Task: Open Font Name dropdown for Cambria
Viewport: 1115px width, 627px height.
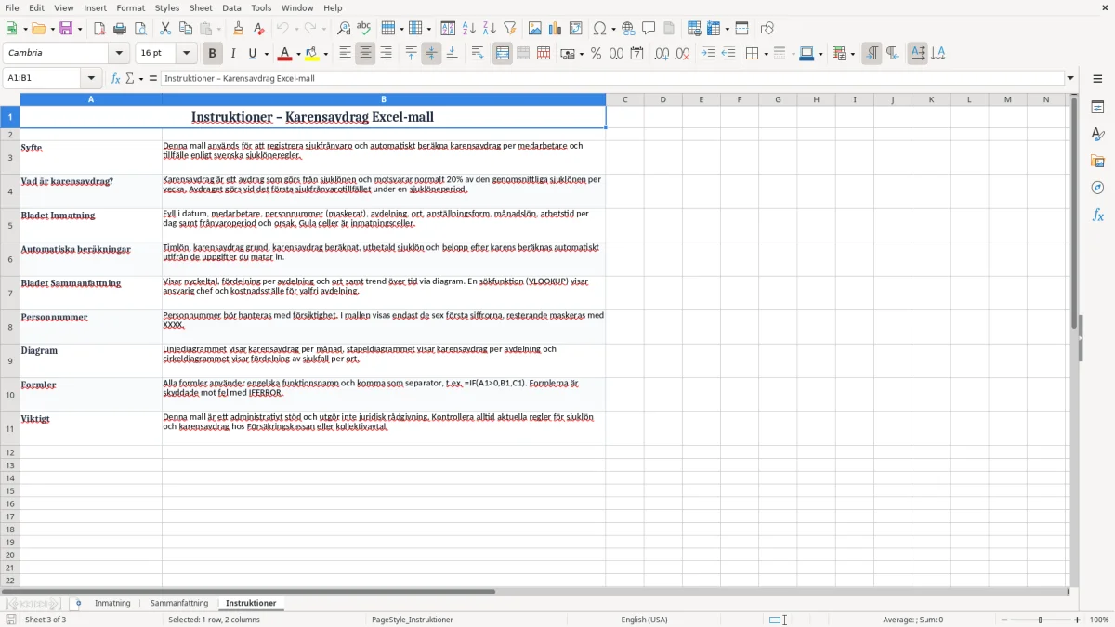Action: click(119, 54)
